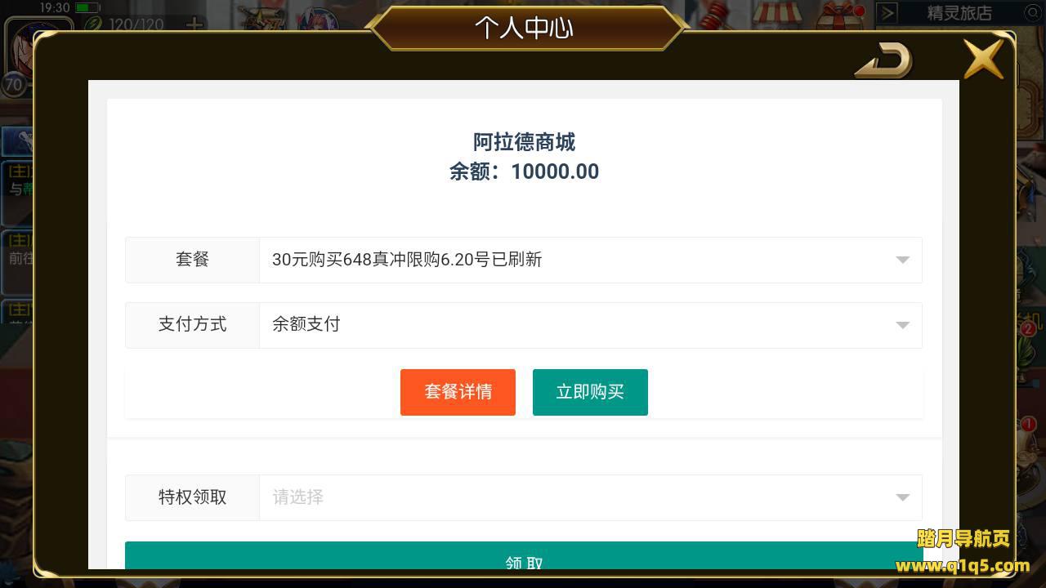The image size is (1046, 588).
Task: Expand the 特权领取 dropdown arrow
Action: click(902, 497)
